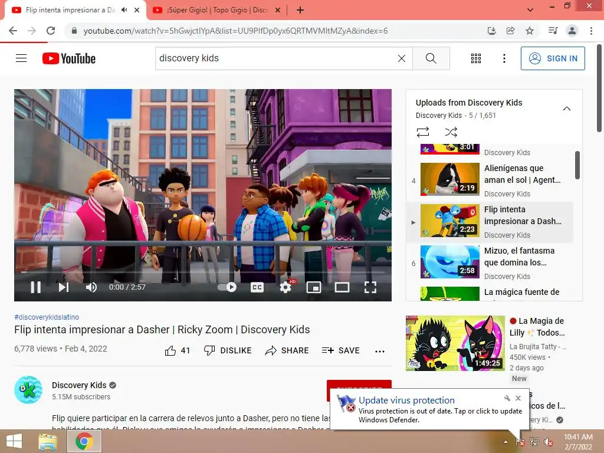Click the page vertical scrollbar
Screen dimensions: 604x453
pos(599,88)
